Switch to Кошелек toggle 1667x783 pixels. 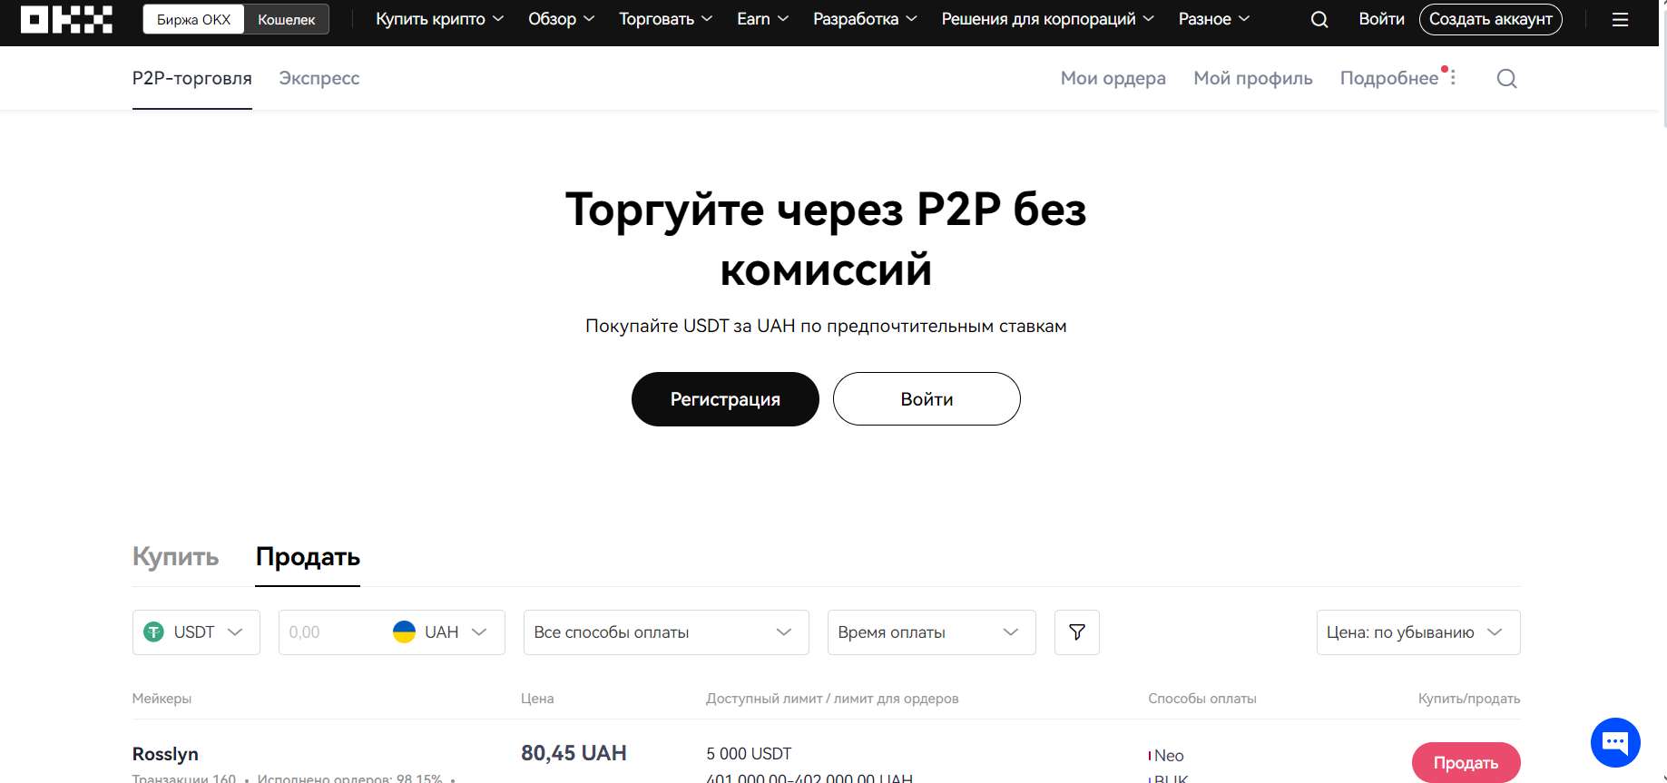pyautogui.click(x=287, y=19)
